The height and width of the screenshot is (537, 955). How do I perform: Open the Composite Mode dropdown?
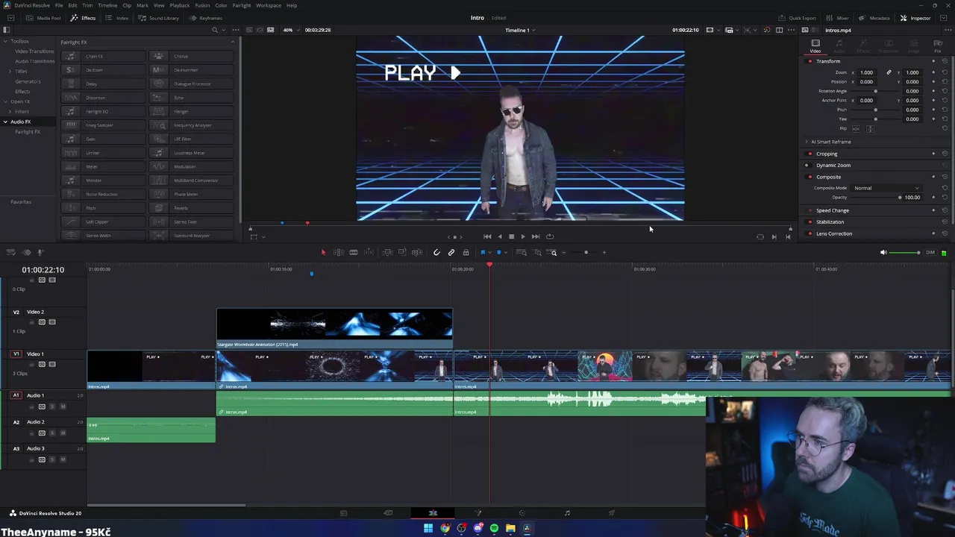pos(886,188)
